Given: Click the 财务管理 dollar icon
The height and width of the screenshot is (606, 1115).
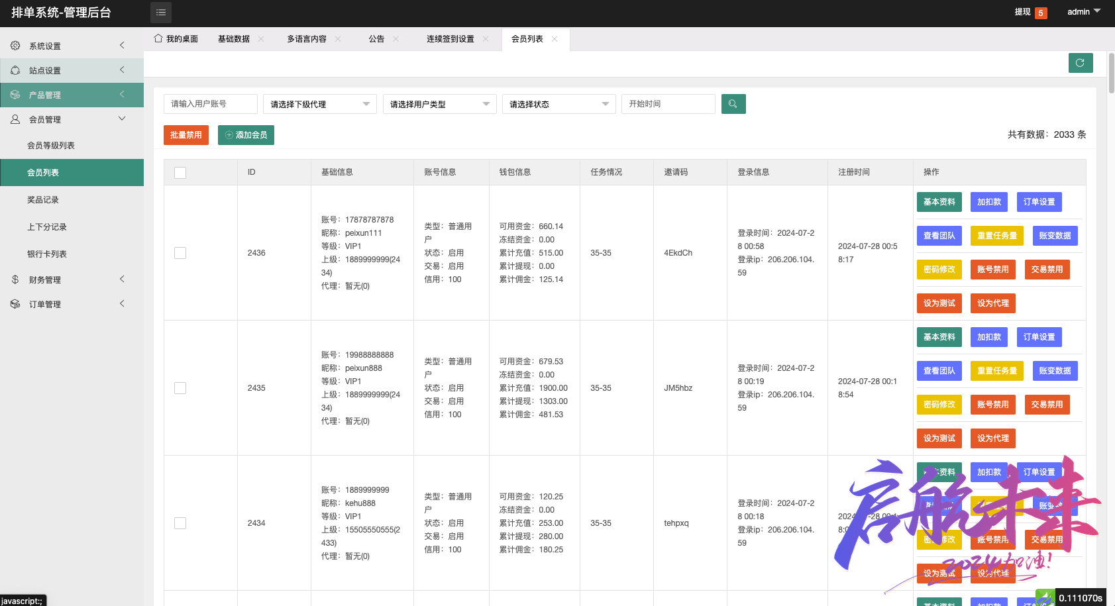Looking at the screenshot, I should point(15,279).
